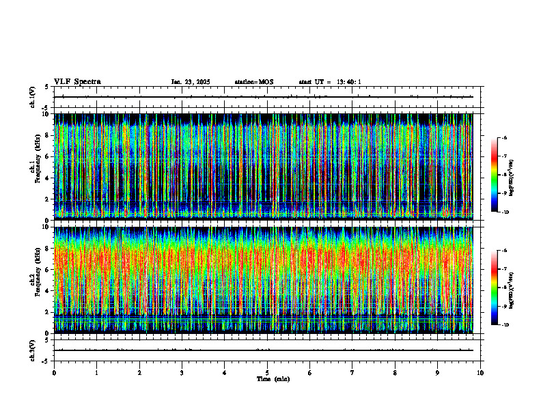Click the ch.1 color bar "log(PSD)" label
This screenshot has width=541, height=418.
[x=512, y=178]
